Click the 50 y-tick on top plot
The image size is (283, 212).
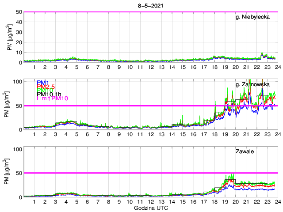tap(19, 12)
